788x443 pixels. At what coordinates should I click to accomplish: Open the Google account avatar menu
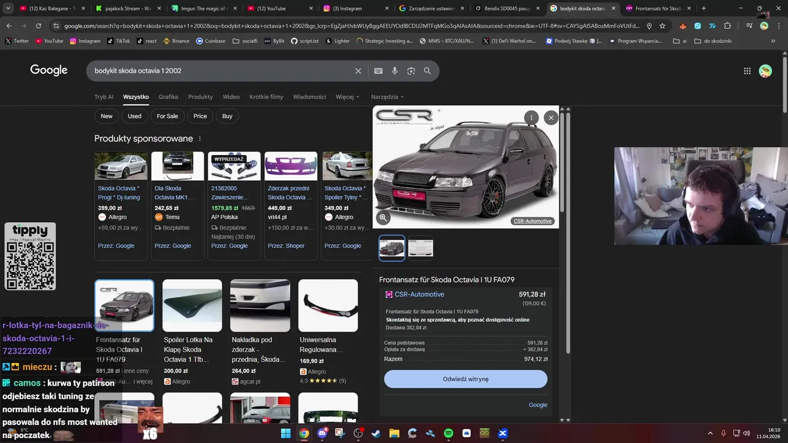(x=765, y=71)
